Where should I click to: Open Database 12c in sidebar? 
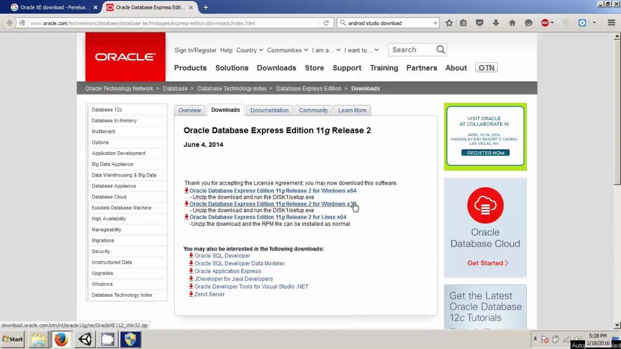pyautogui.click(x=107, y=110)
